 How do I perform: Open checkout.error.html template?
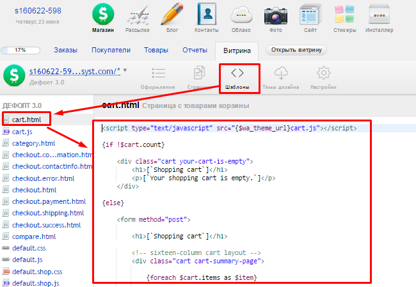(44, 178)
